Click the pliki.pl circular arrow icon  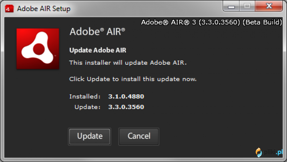pos(259,152)
